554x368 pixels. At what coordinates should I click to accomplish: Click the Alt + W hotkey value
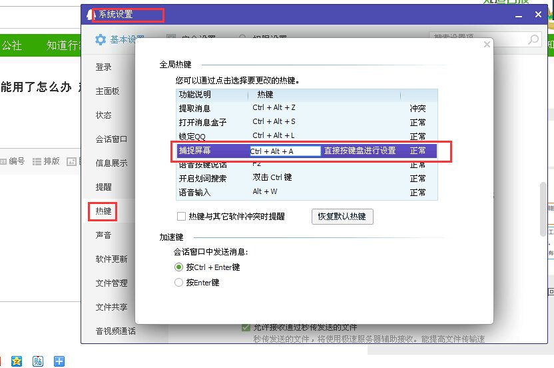(x=265, y=191)
